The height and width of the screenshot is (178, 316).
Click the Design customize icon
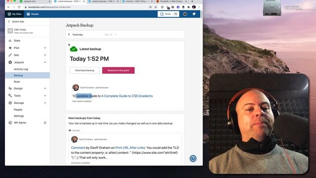[x=10, y=89]
